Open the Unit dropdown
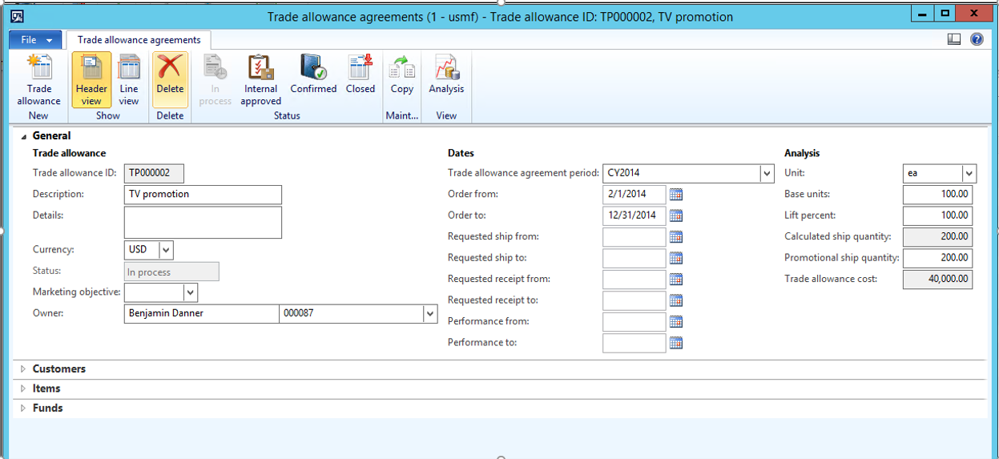The width and height of the screenshot is (999, 459). click(969, 173)
